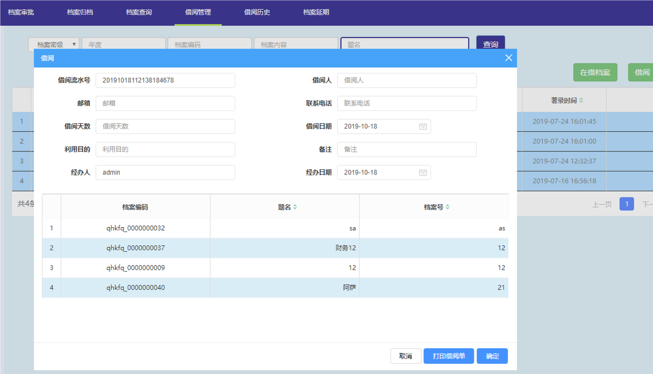Focus the 邮箱 input field

(165, 103)
